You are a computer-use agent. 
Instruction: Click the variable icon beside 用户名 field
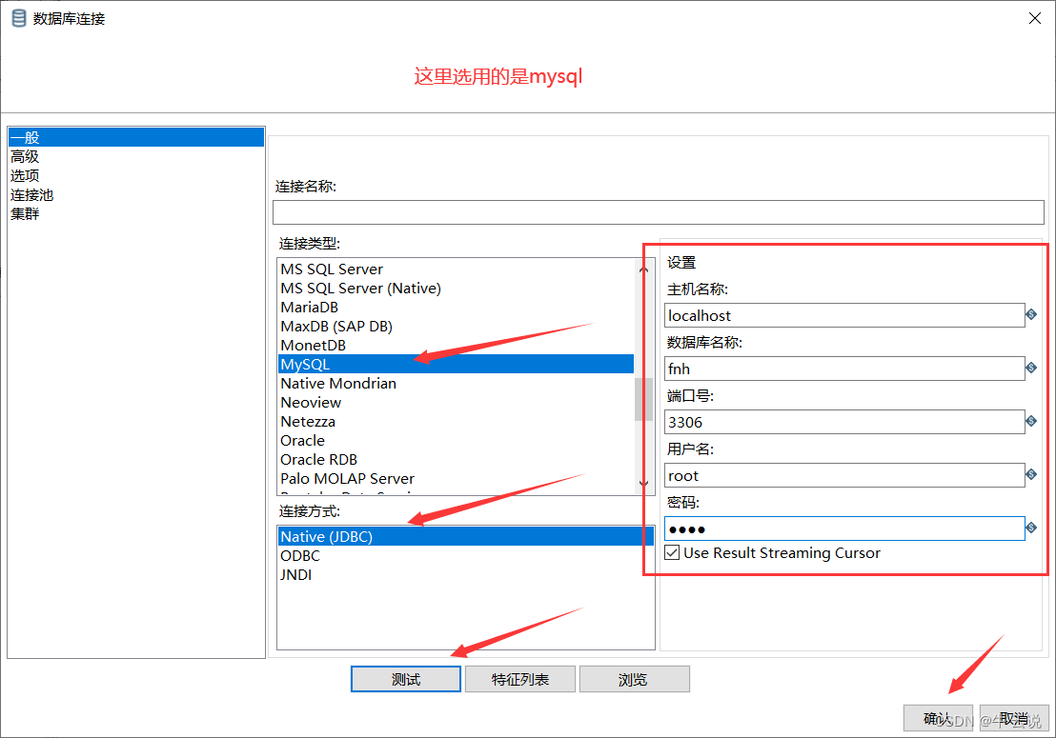(x=1030, y=474)
